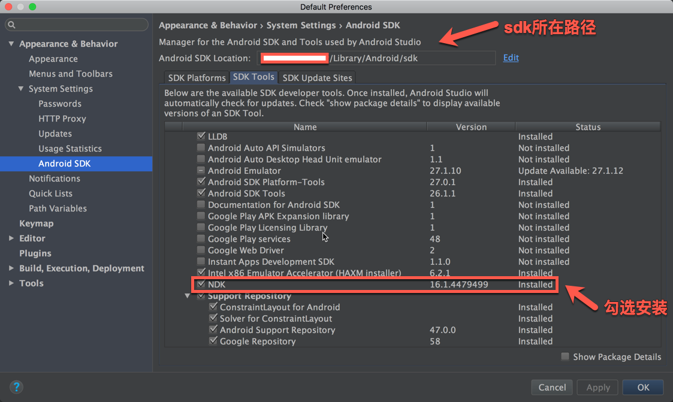Check Google Play APK Expansion library
This screenshot has height=402, width=673.
201,216
